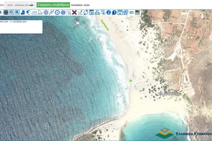Switch to 3D view
The width and height of the screenshot is (212, 141).
131,12
